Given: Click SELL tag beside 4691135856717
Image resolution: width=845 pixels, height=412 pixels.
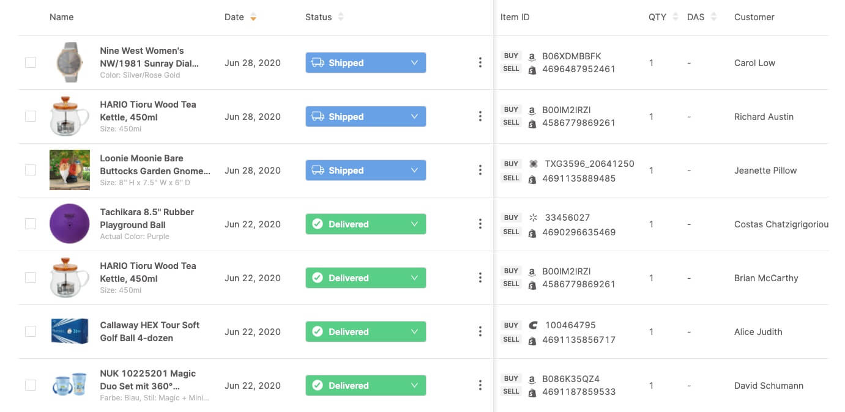Looking at the screenshot, I should point(511,339).
